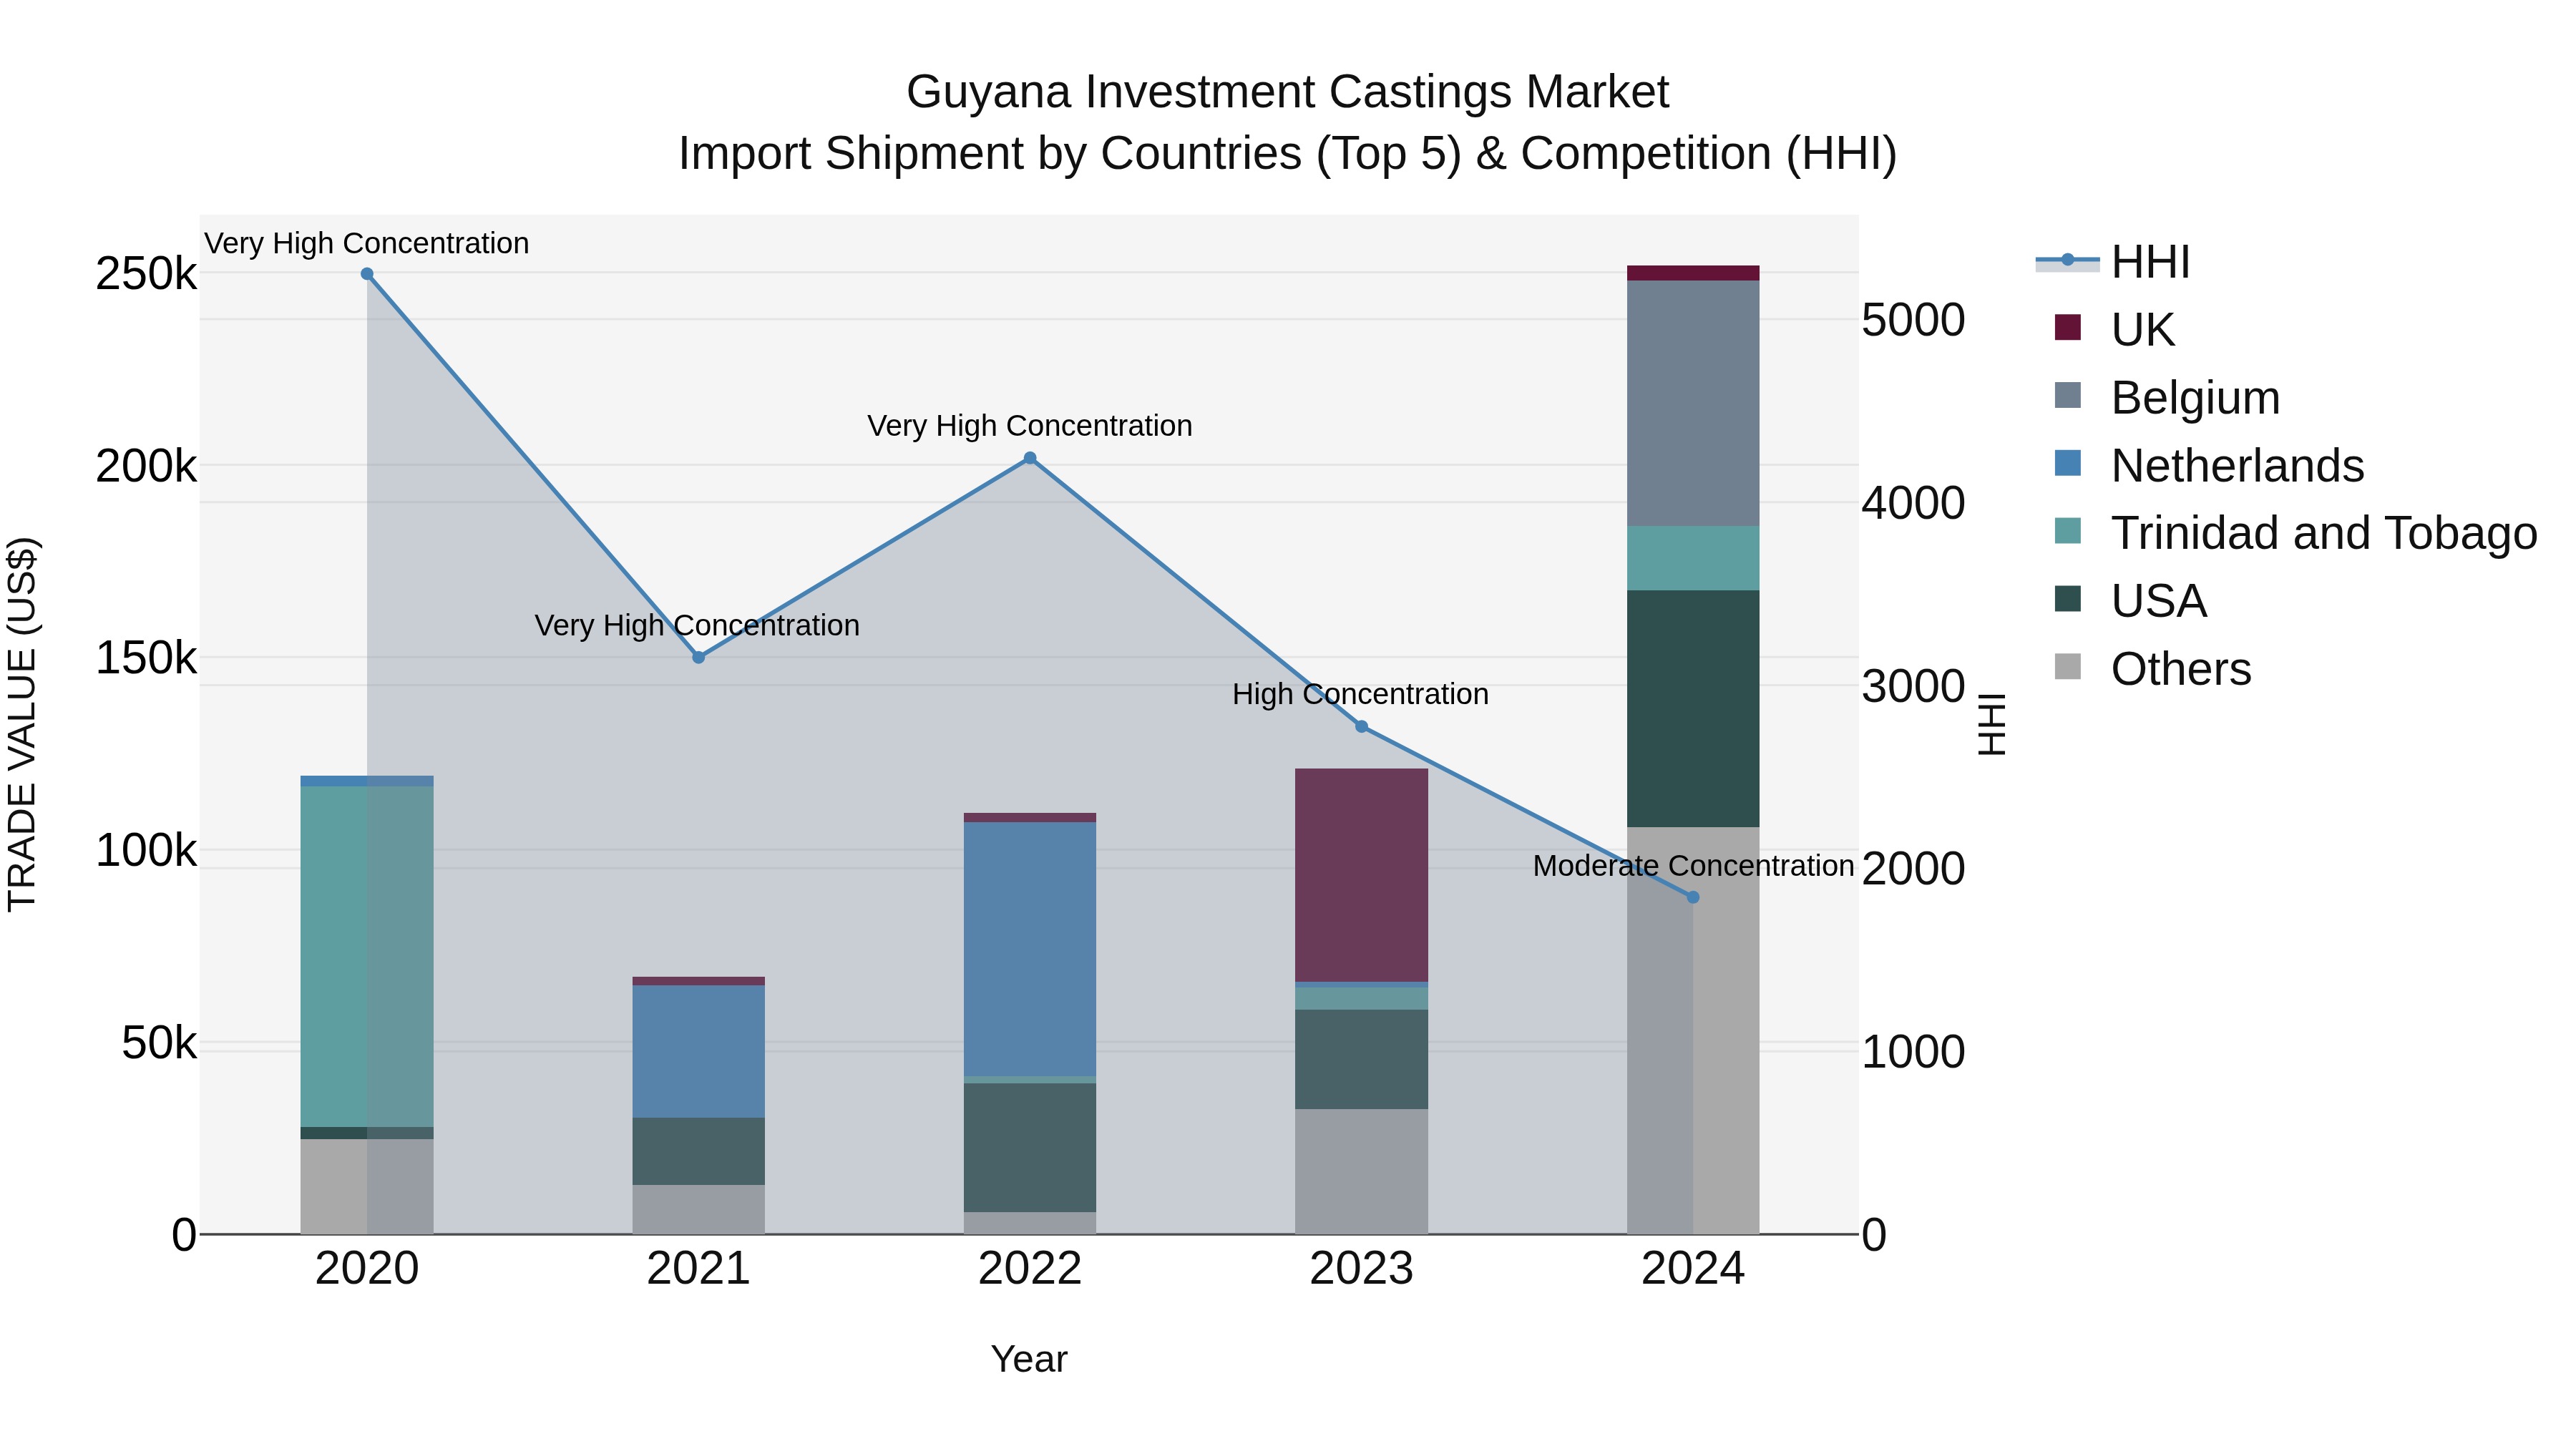Click the 'Moderate Concentration' annotation

[1693, 866]
